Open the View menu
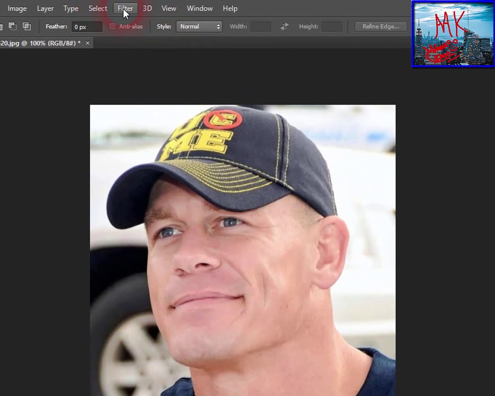The image size is (495, 396). 169,8
